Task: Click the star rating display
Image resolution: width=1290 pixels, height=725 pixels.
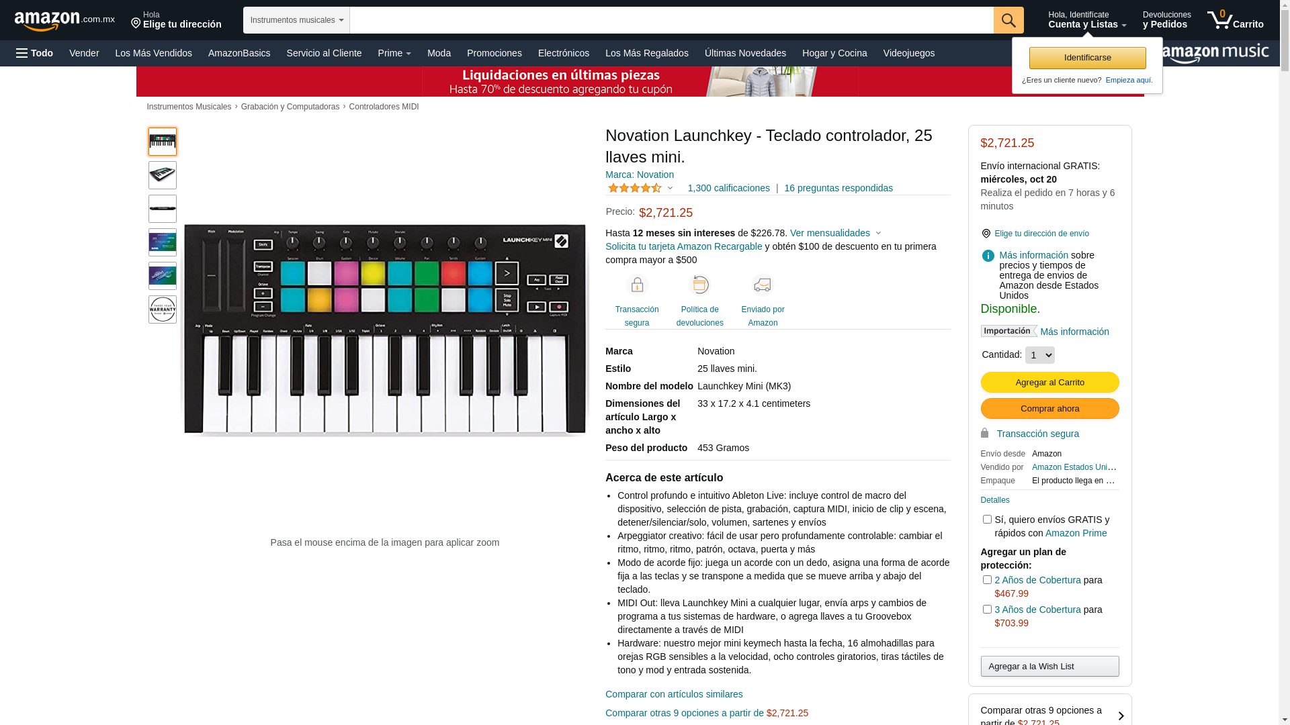Action: (636, 188)
